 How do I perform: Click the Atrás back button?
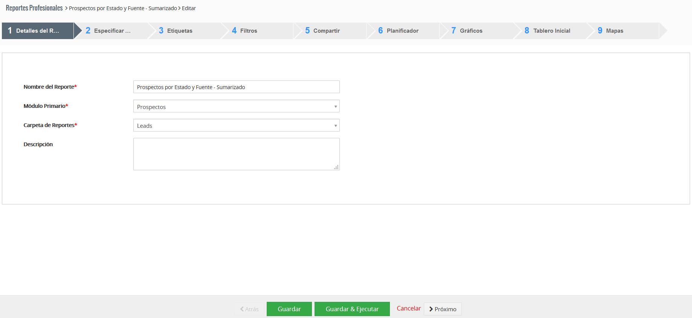click(249, 309)
